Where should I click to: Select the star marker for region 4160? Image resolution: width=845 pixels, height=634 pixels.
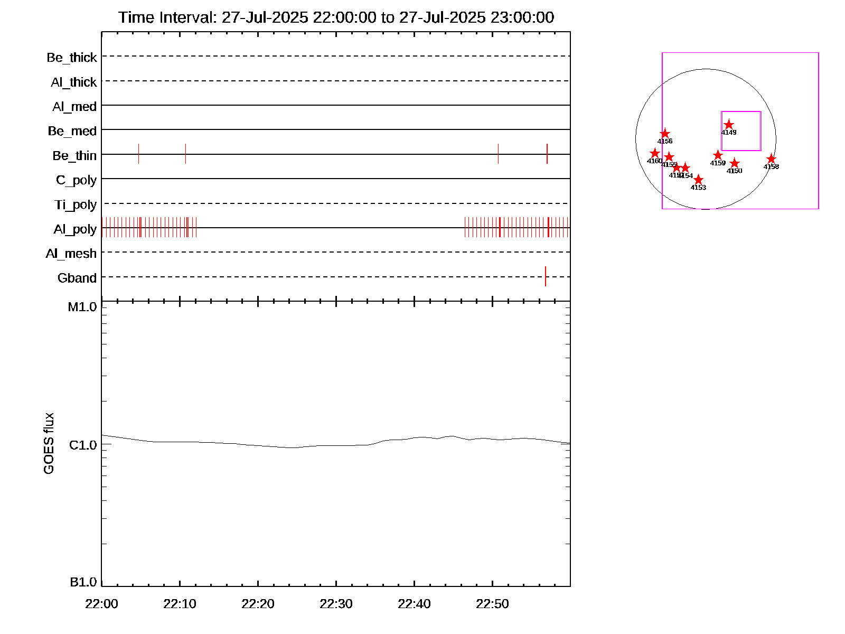[x=655, y=153]
